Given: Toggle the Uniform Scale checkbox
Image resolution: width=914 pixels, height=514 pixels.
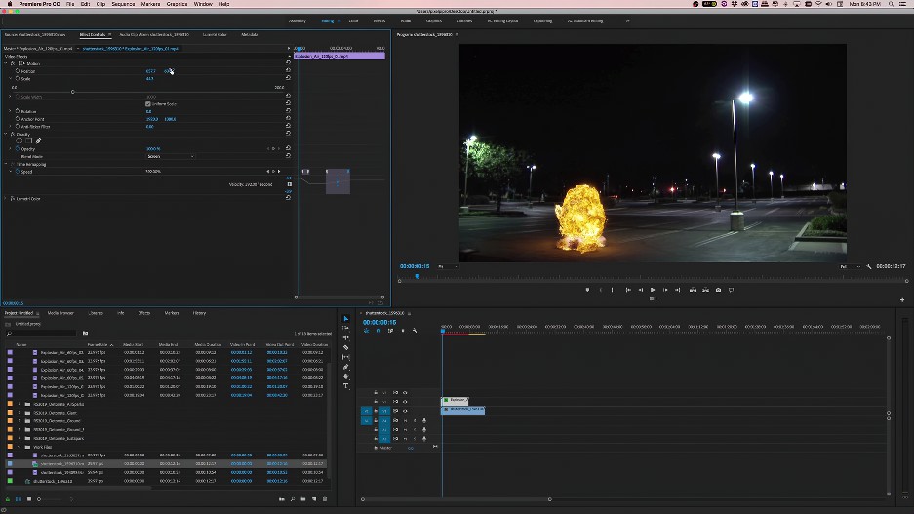Looking at the screenshot, I should 148,103.
